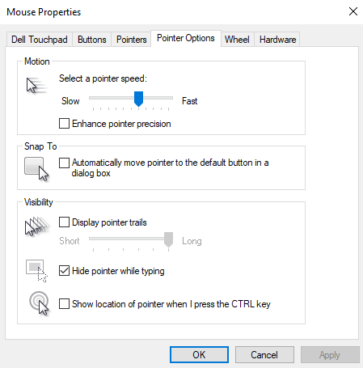Click the CTRL key locate pointer icon
This screenshot has width=363, height=368.
pyautogui.click(x=40, y=303)
